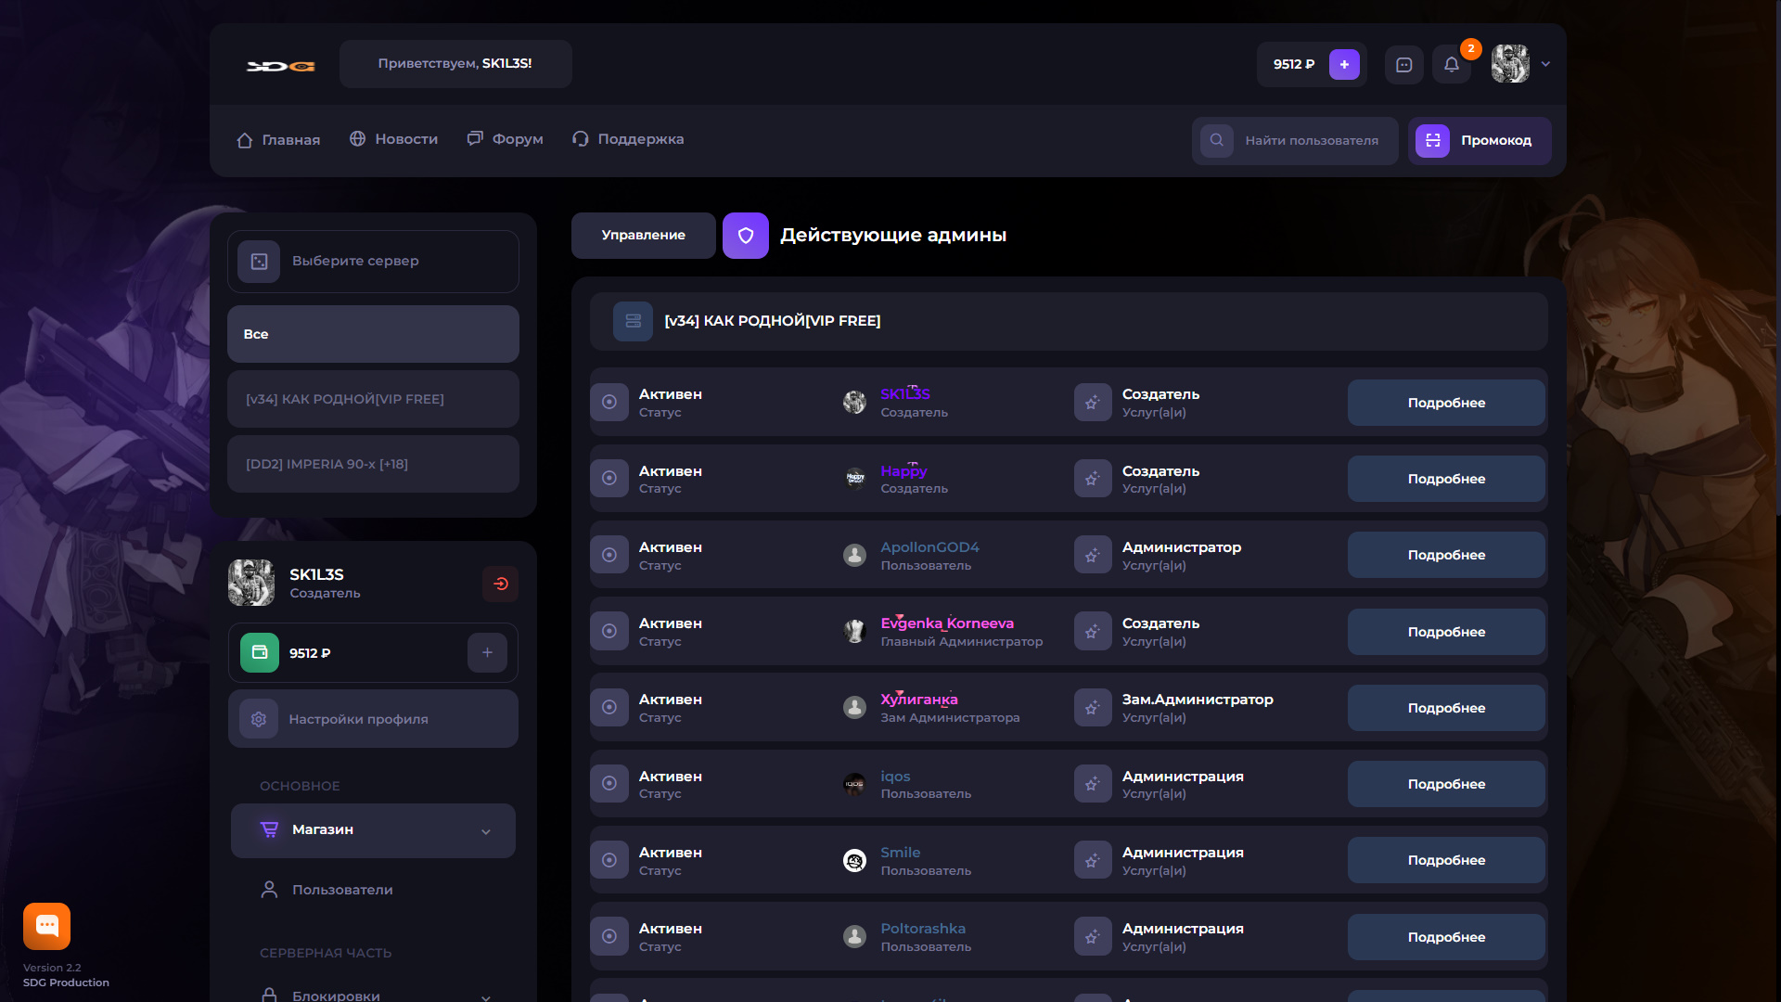The width and height of the screenshot is (1781, 1002).
Task: Click the 9512 ₽ balance in the header
Action: tap(1294, 64)
